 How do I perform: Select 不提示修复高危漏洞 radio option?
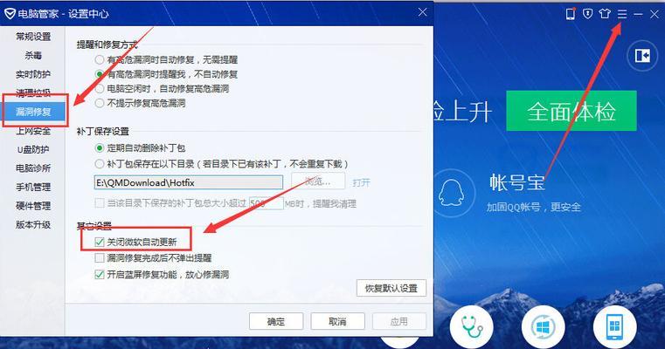coord(100,102)
